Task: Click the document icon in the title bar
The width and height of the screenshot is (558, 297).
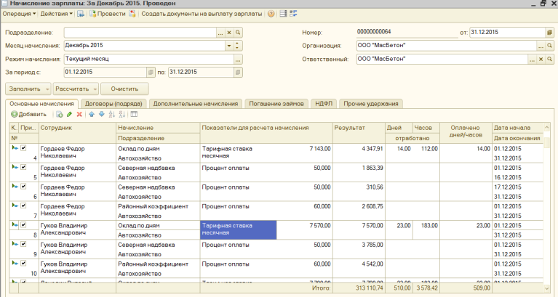Action: pyautogui.click(x=4, y=3)
